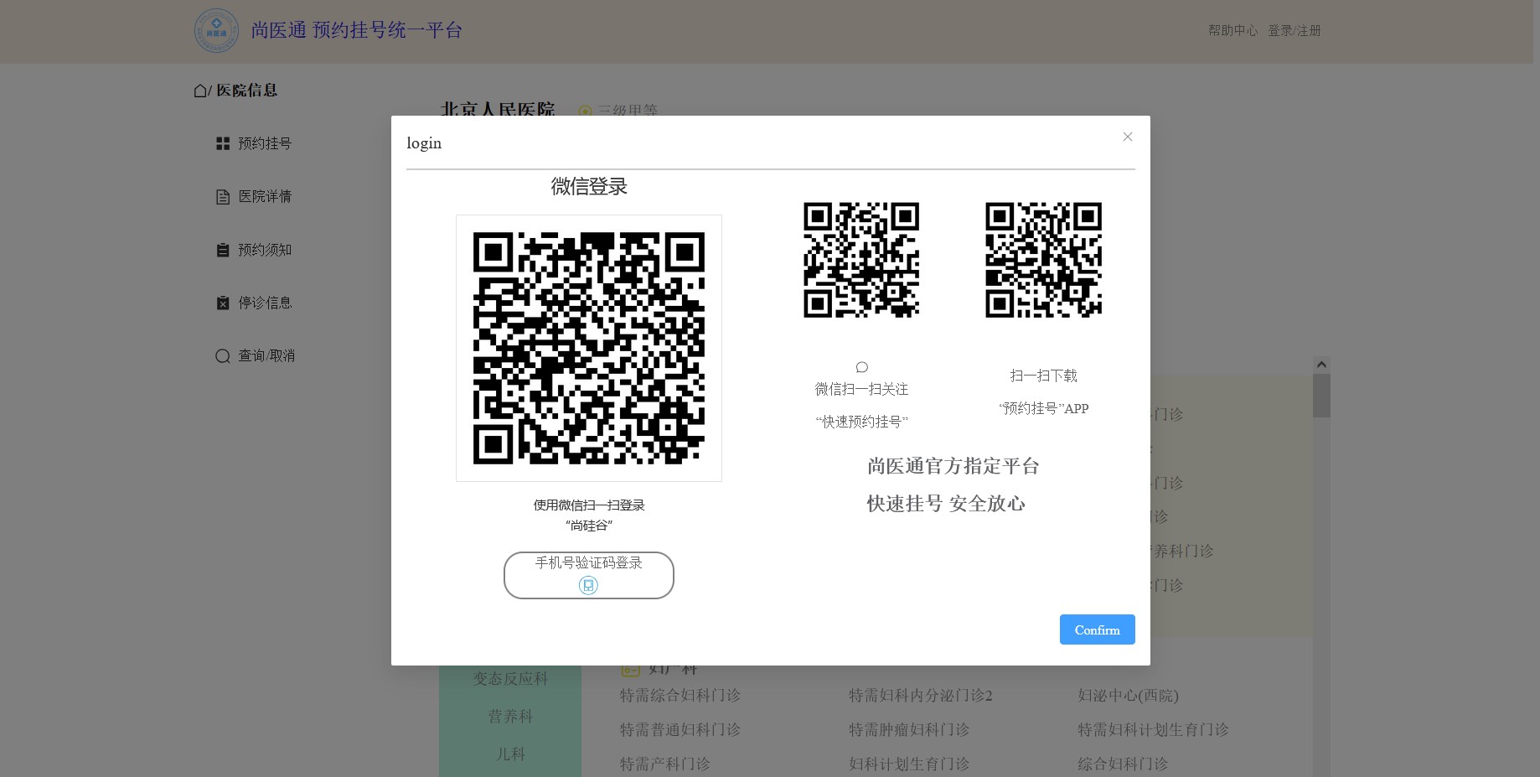Click the WeChat chat bubble icon
Image resolution: width=1540 pixels, height=777 pixels.
coord(861,367)
